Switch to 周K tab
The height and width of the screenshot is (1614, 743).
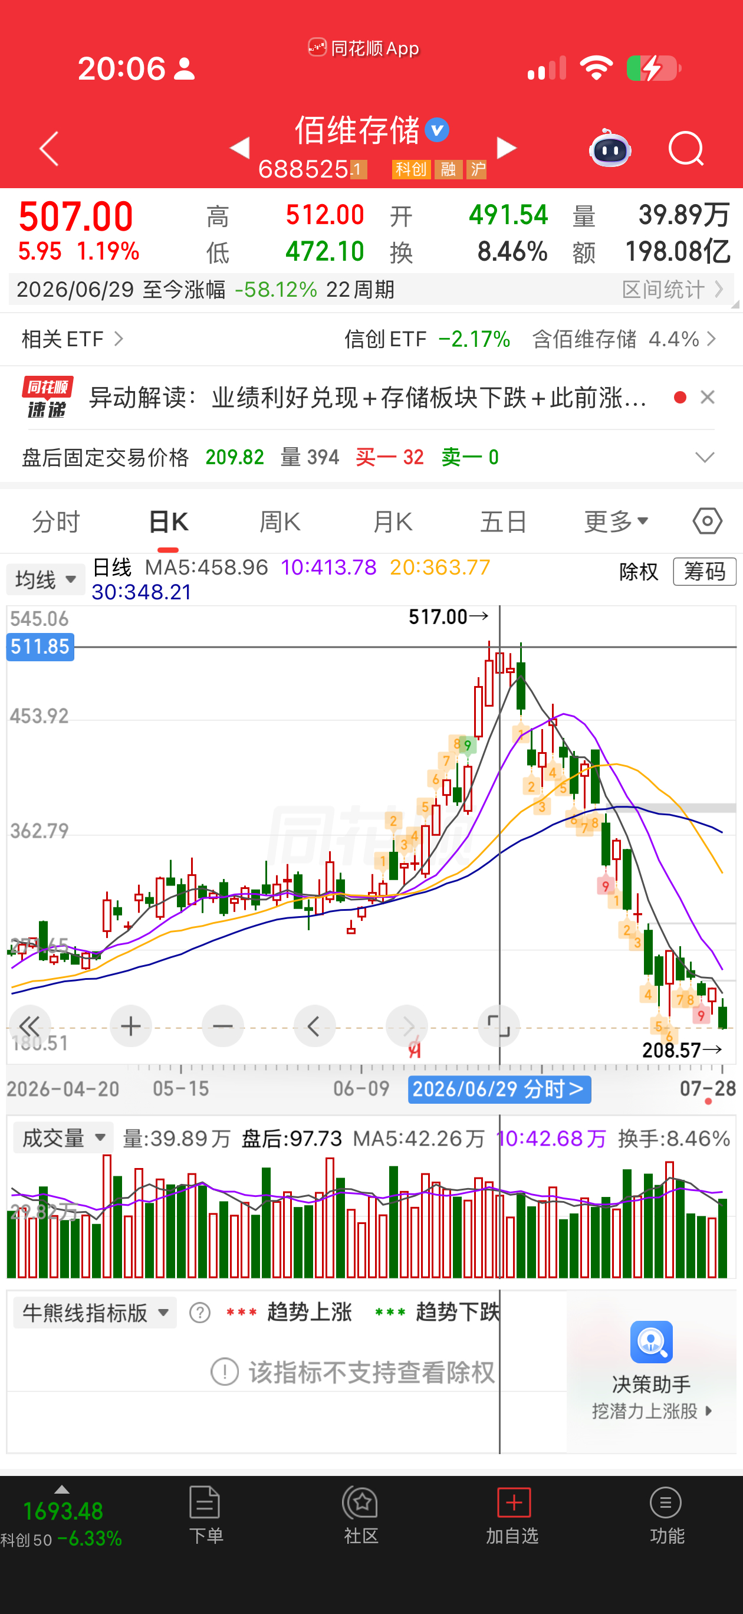(280, 521)
